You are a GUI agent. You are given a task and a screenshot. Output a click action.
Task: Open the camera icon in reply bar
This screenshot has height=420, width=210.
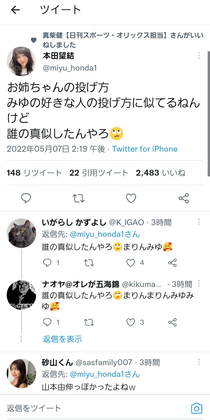(197, 408)
